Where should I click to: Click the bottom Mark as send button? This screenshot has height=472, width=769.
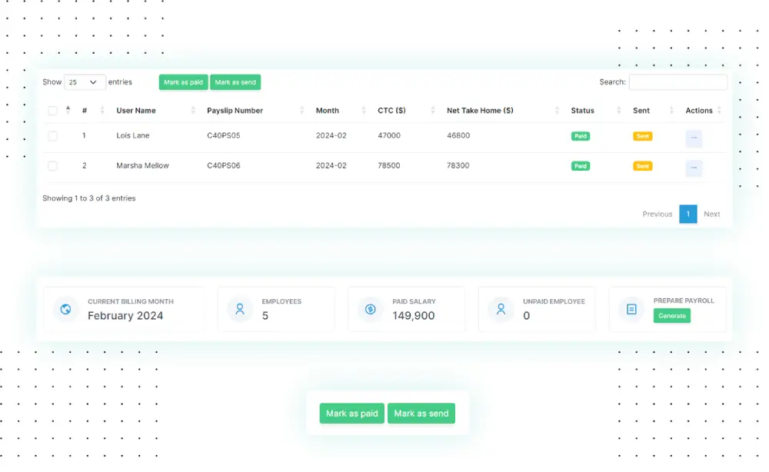tap(421, 413)
